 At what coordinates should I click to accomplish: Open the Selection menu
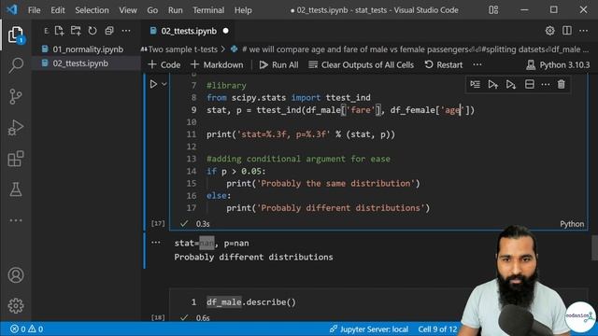tap(92, 10)
